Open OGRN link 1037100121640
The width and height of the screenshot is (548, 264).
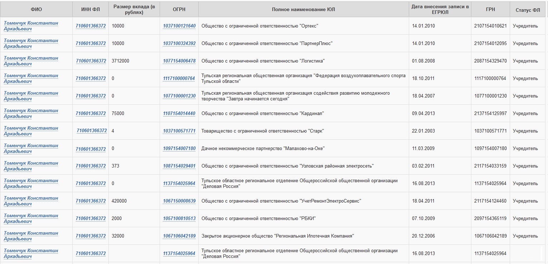pos(179,26)
